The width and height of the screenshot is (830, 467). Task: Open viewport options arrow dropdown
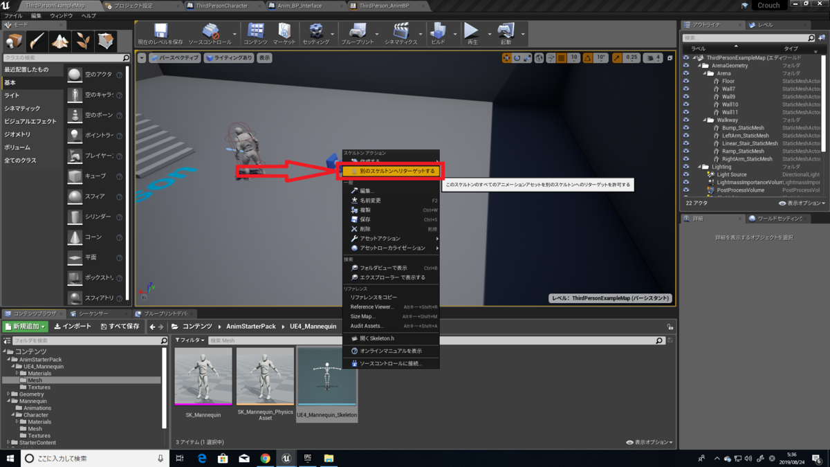point(142,58)
